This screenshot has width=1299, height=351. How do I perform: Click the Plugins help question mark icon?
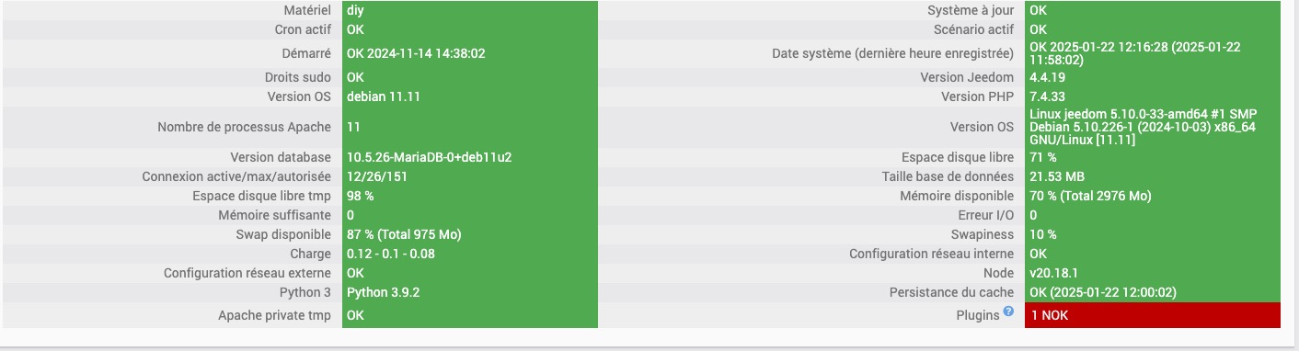[1008, 311]
